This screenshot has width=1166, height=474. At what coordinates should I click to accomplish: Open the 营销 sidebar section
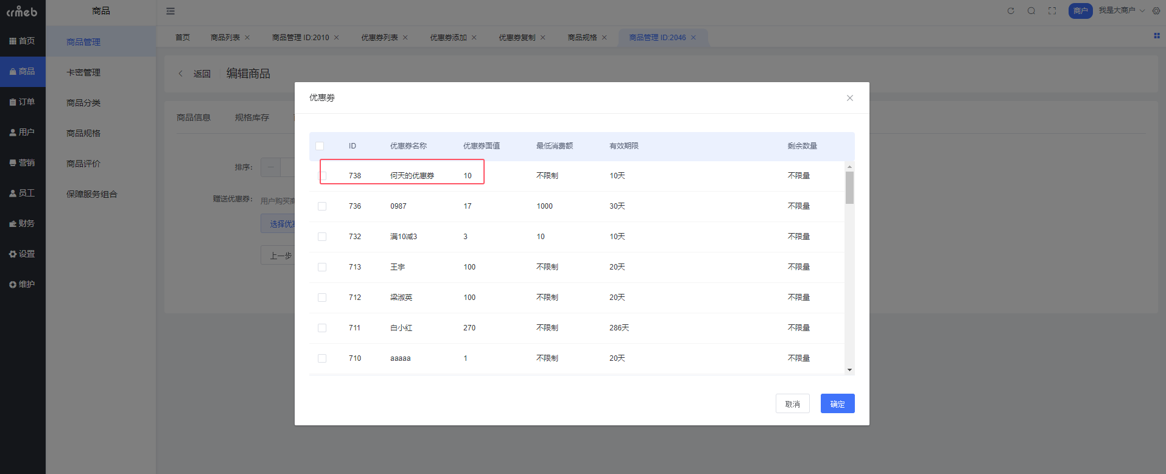pyautogui.click(x=23, y=162)
